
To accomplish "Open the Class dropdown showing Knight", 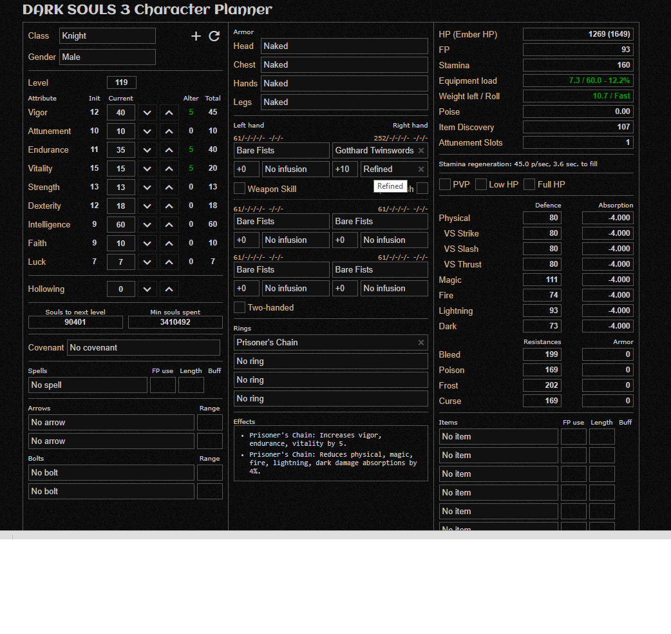I will pos(108,36).
